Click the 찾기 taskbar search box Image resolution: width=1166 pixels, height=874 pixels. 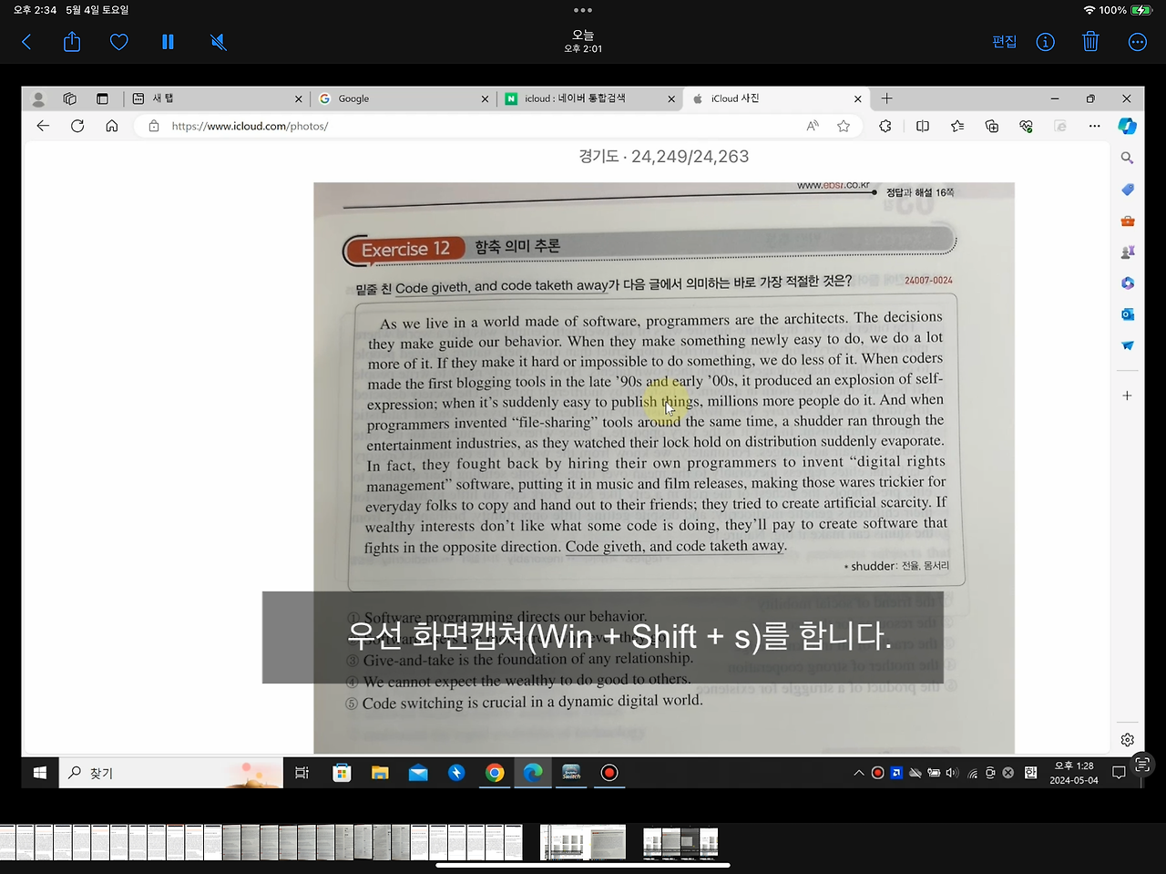(x=171, y=773)
